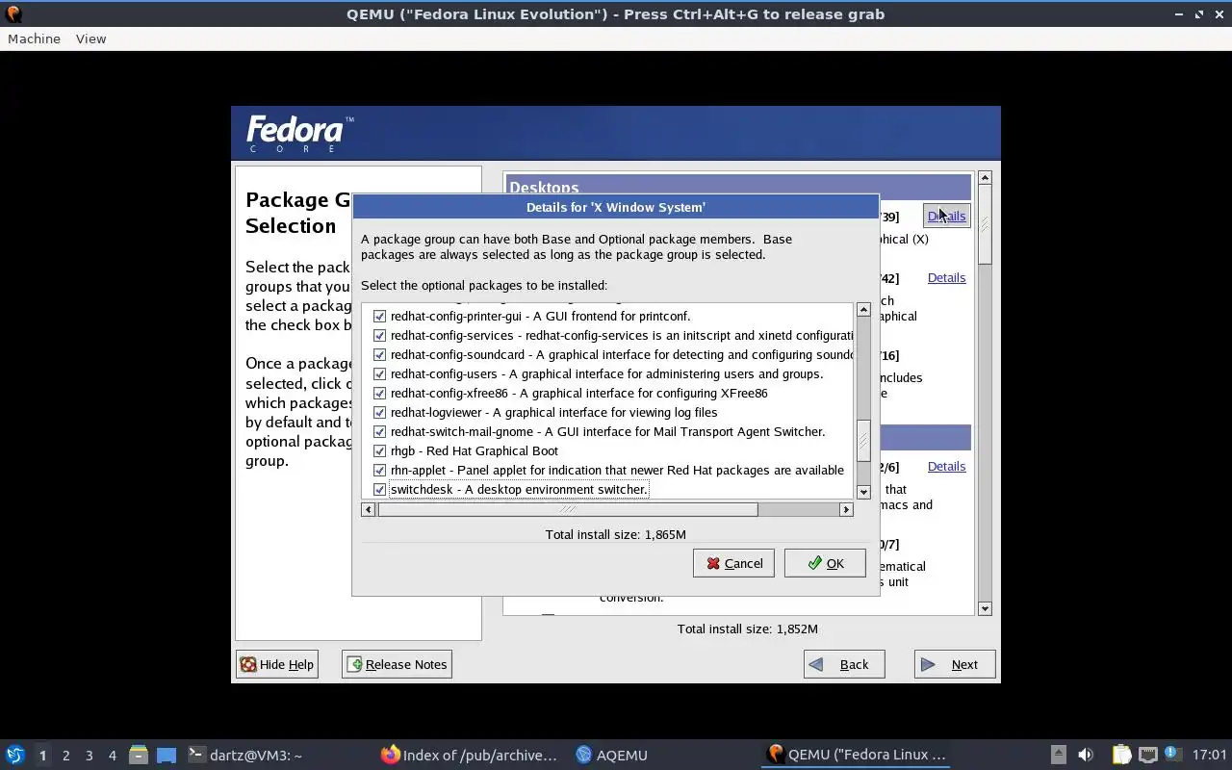
Task: Click the network status tray icon
Action: click(x=1147, y=755)
